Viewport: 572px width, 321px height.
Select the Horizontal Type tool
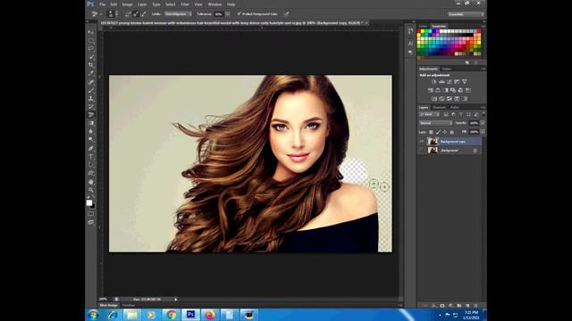[x=91, y=157]
